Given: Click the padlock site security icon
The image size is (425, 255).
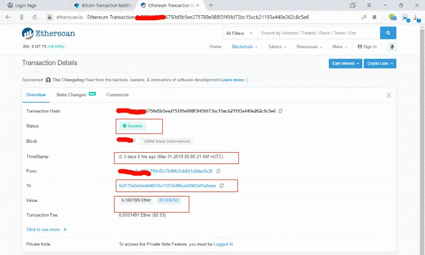Looking at the screenshot, I should pyautogui.click(x=49, y=17).
